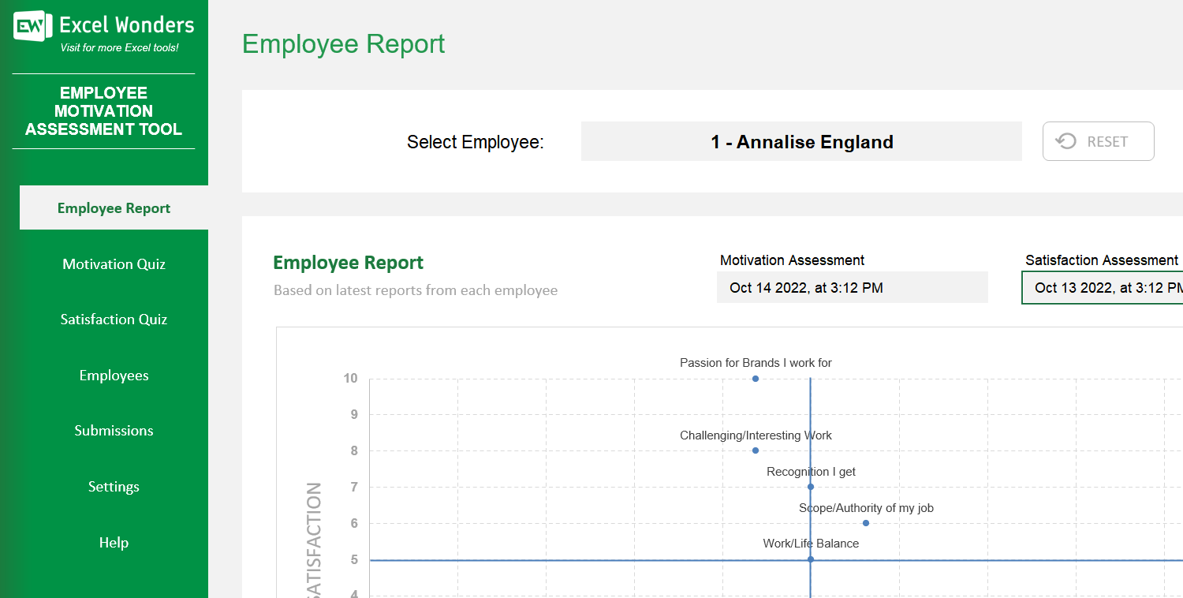Viewport: 1183px width, 598px height.
Task: Select the Employee Report tab
Action: coord(114,207)
